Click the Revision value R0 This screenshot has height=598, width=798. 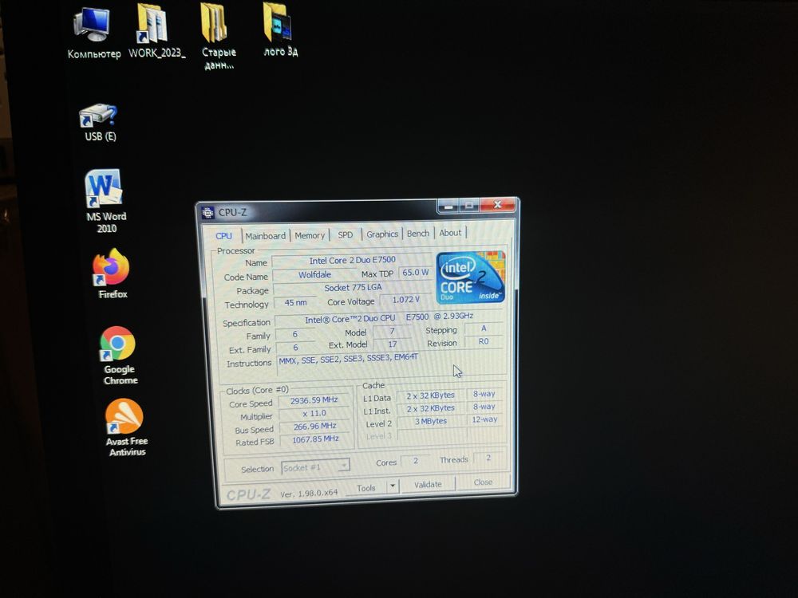[484, 342]
